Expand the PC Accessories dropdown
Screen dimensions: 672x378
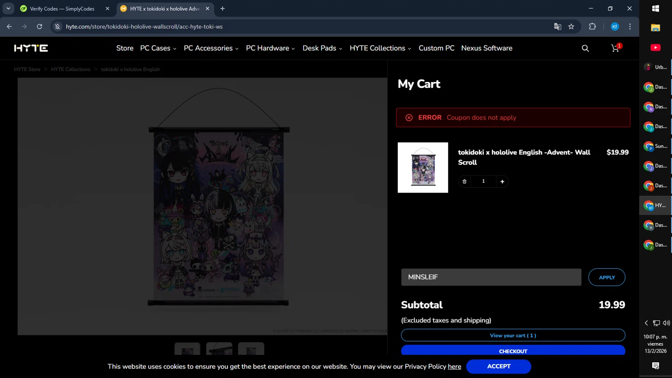tap(211, 48)
